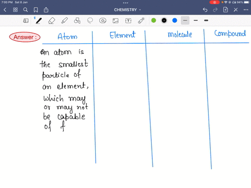Select the Text box tool

coord(128,21)
